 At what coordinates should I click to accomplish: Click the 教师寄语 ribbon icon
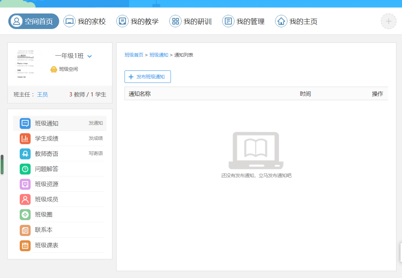pos(25,154)
